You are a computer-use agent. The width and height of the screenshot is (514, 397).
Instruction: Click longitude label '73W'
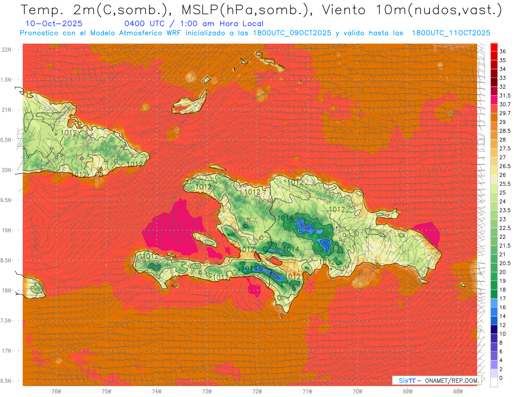(x=207, y=391)
